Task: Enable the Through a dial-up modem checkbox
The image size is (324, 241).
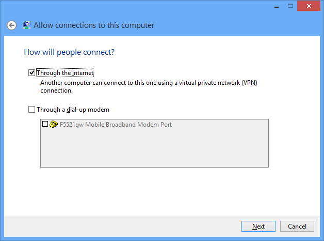Action: [31, 109]
